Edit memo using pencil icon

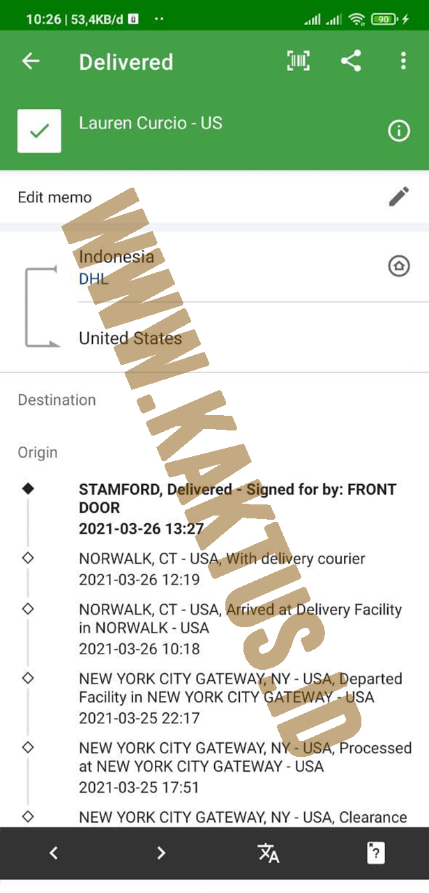coord(399,197)
